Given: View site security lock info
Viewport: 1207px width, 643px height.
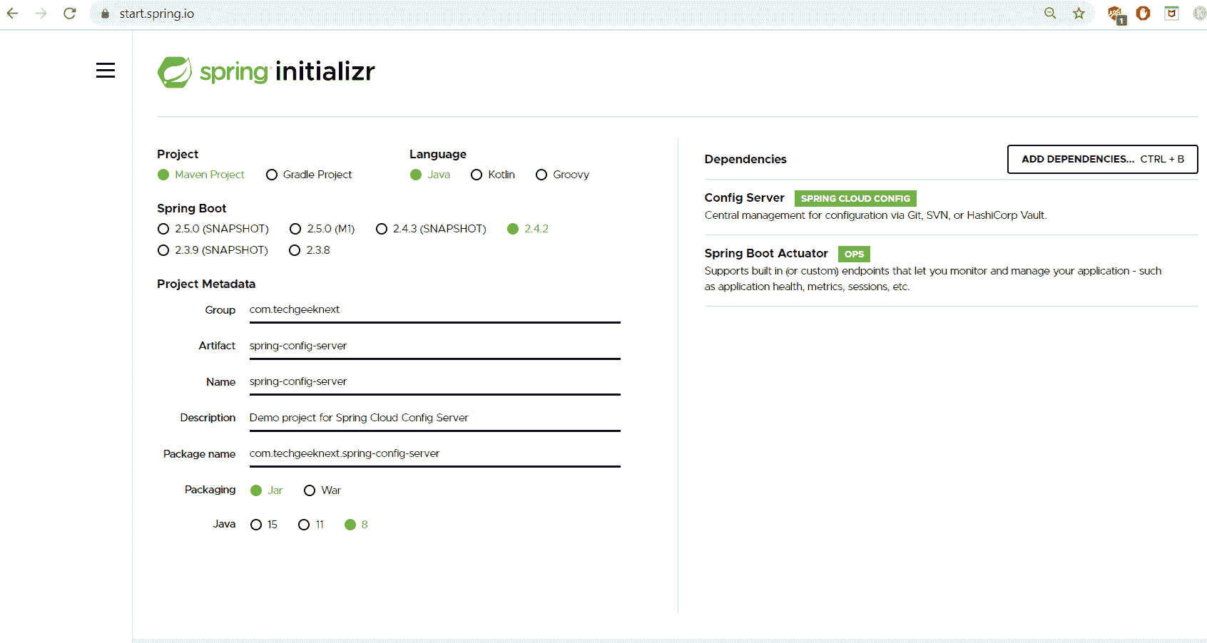Looking at the screenshot, I should click(x=105, y=14).
